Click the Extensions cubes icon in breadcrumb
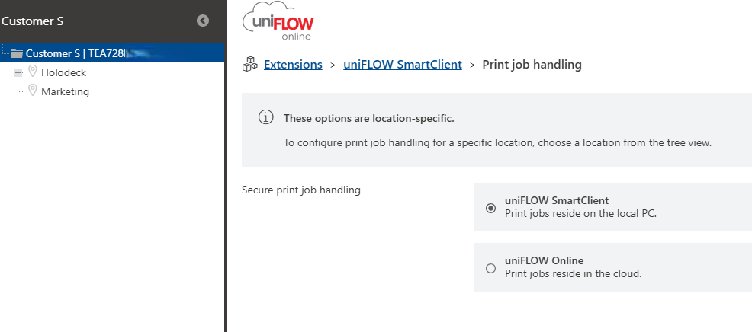The image size is (752, 332). [250, 65]
